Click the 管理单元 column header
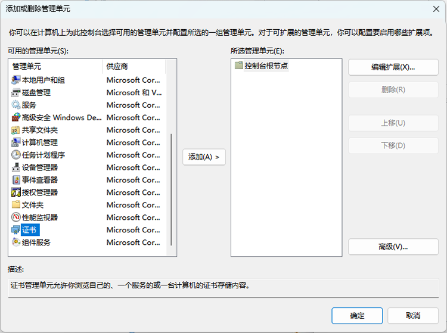Screen dimensions: 447x333 (55, 67)
